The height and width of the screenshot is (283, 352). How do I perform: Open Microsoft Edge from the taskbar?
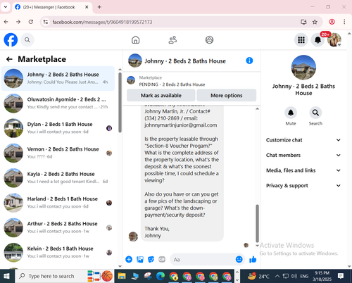(x=161, y=276)
